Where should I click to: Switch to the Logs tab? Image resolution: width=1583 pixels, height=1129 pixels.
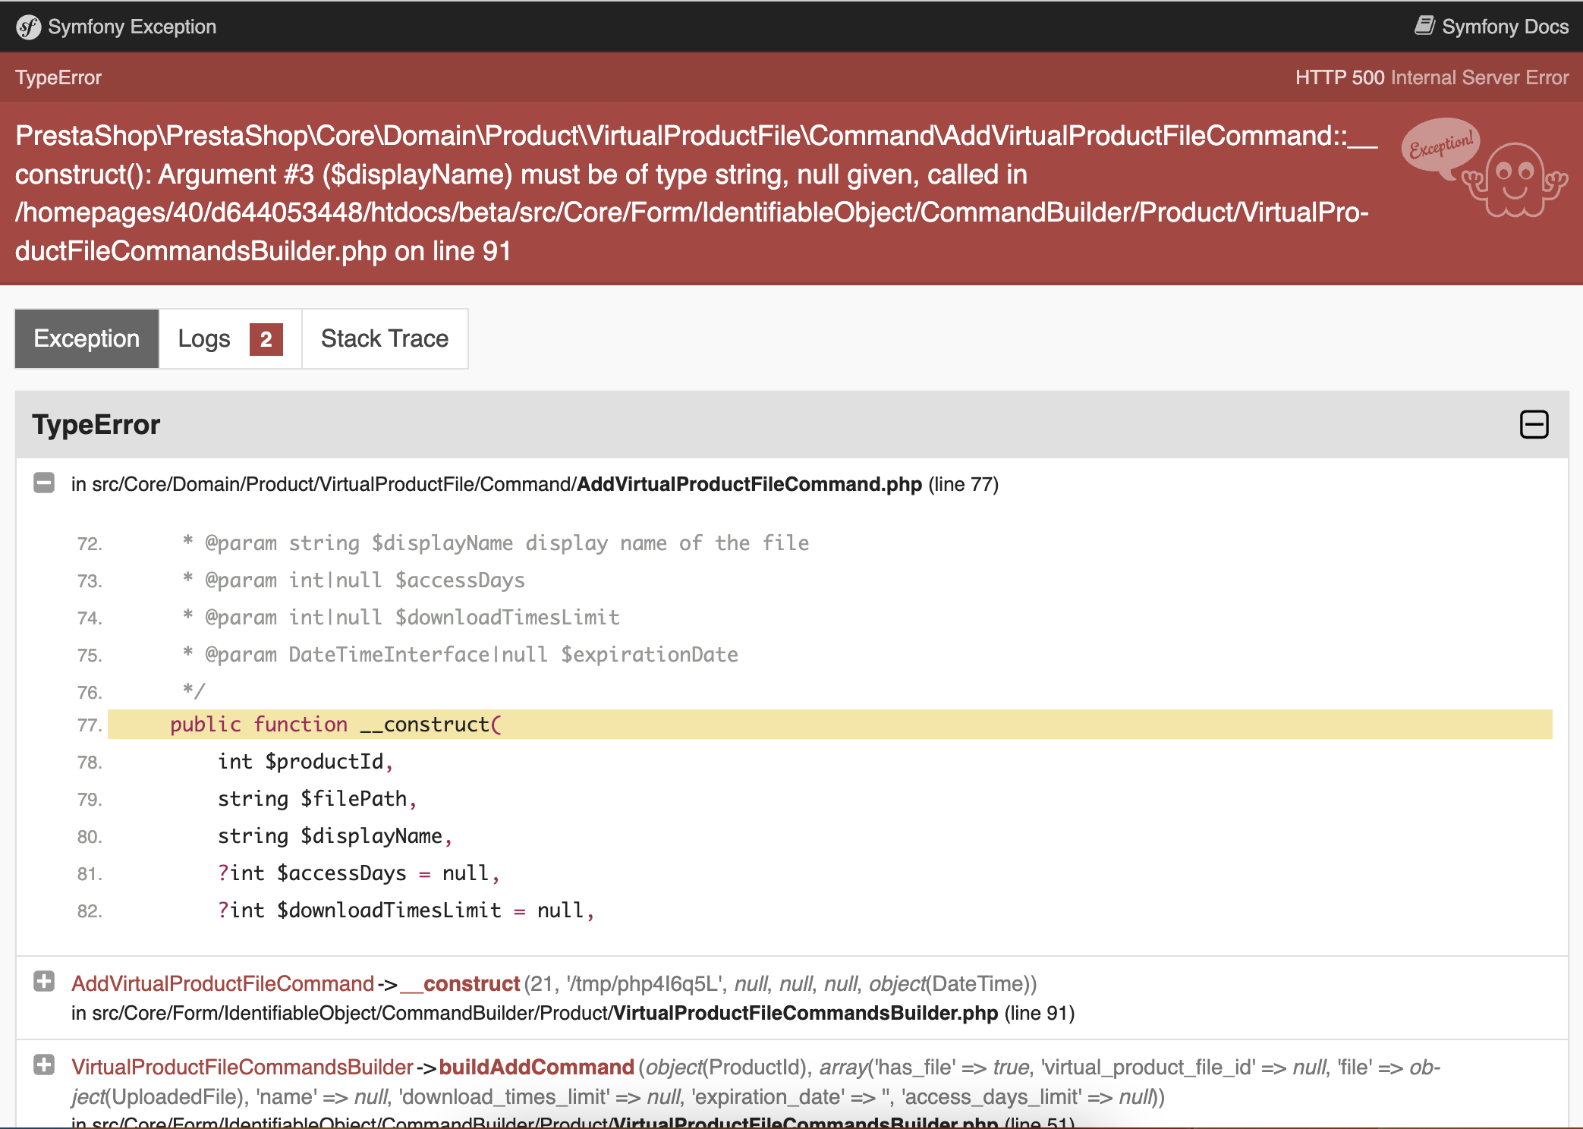[x=205, y=339]
